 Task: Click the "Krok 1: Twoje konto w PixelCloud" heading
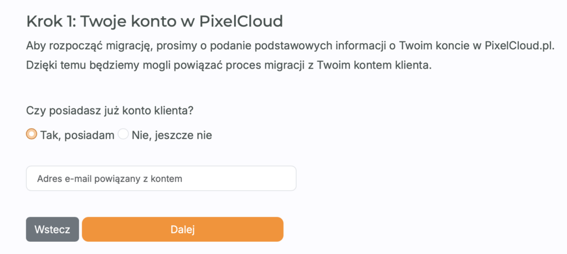click(154, 22)
